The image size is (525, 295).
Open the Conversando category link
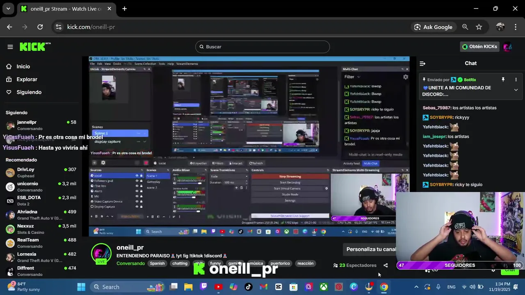point(130,263)
